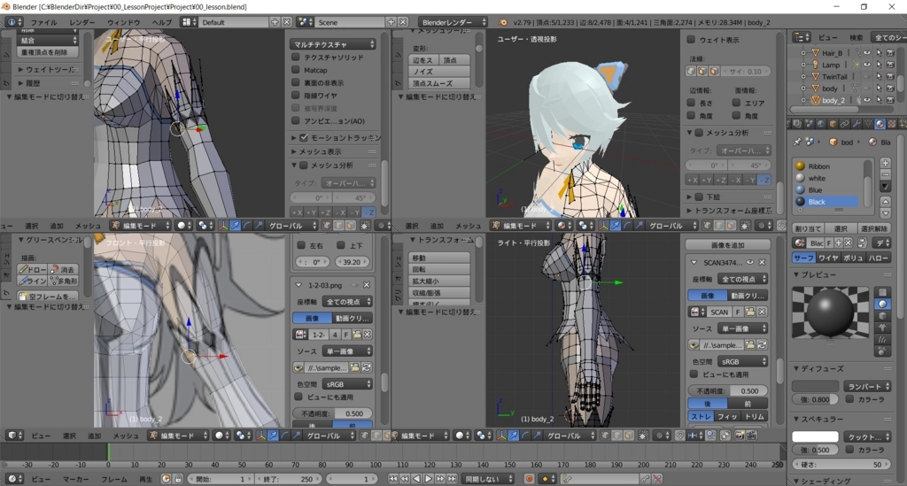Toggle visibility eye of Hair_B
This screenshot has width=907, height=486.
tap(866, 52)
